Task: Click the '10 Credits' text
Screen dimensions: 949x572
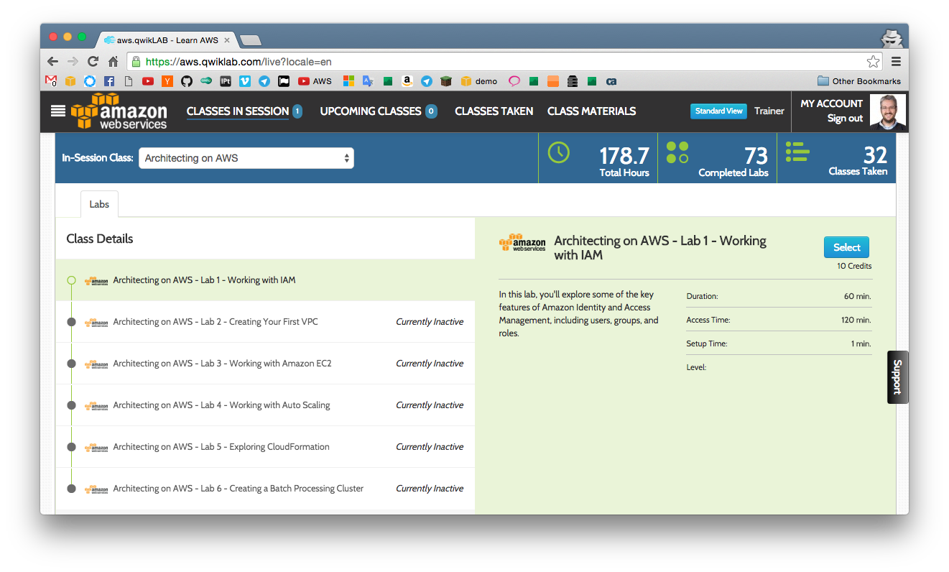Action: [x=854, y=266]
